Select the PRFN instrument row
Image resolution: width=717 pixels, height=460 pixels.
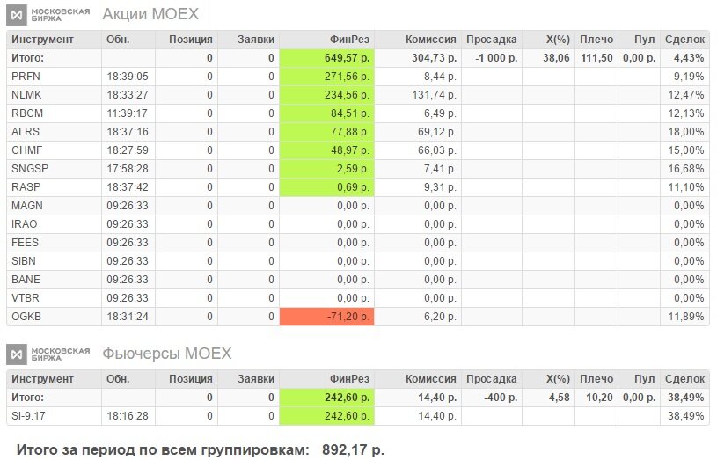[357, 77]
